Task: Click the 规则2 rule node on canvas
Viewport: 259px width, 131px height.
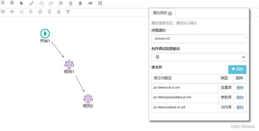Action: pos(88,99)
